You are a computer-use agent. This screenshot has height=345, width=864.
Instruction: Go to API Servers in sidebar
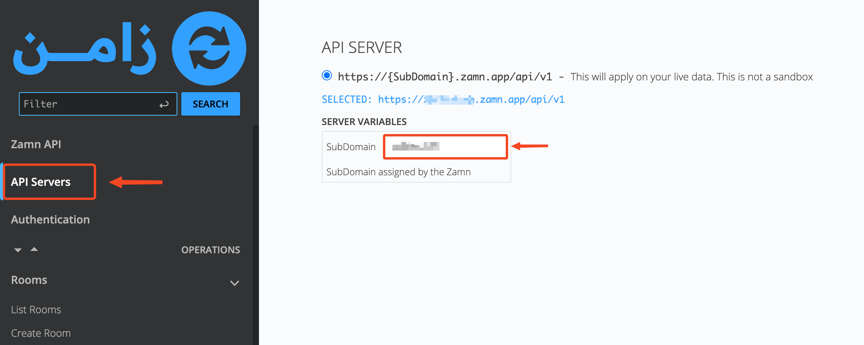click(x=41, y=182)
